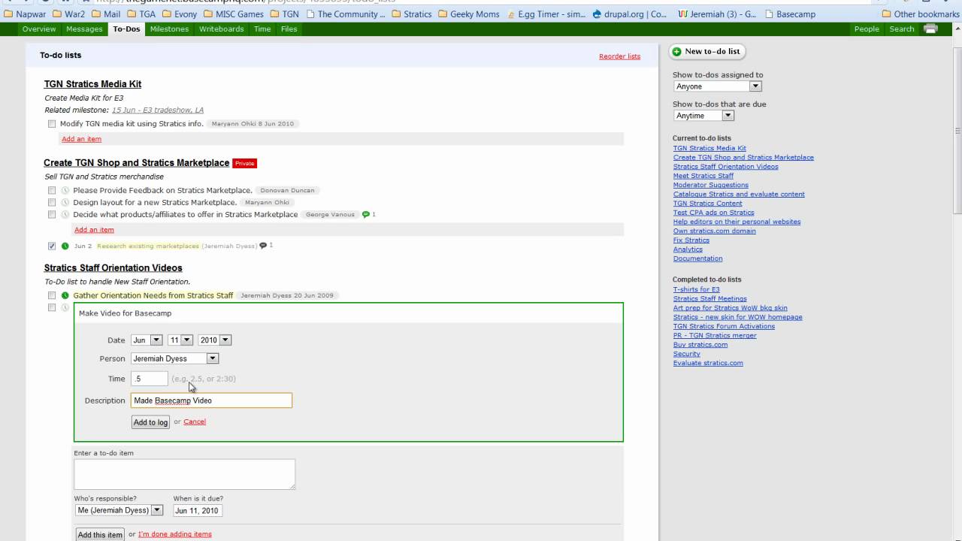Click the Add to log button
This screenshot has width=962, height=541.
(x=150, y=422)
